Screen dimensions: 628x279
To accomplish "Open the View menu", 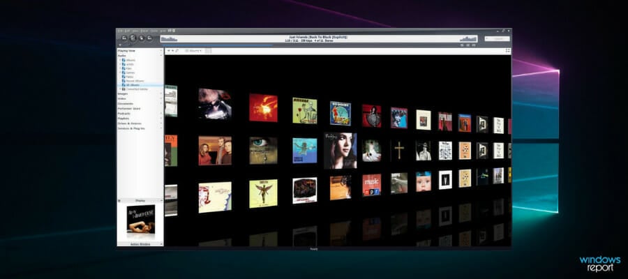I will [x=135, y=31].
